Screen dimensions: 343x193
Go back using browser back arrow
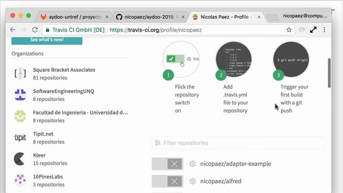(13, 30)
